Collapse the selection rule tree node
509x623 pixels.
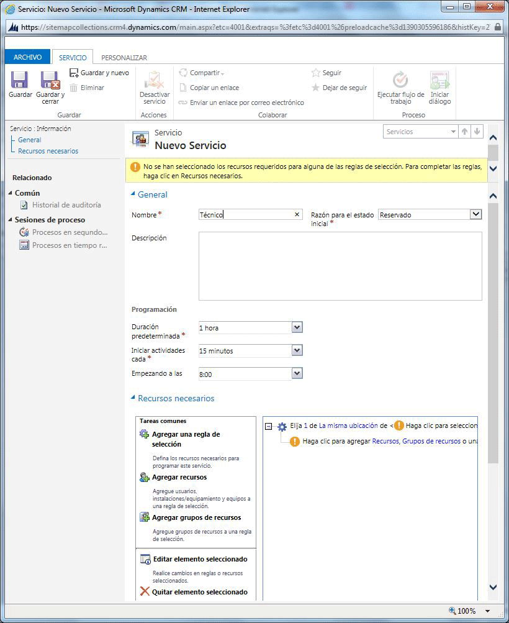[x=269, y=426]
